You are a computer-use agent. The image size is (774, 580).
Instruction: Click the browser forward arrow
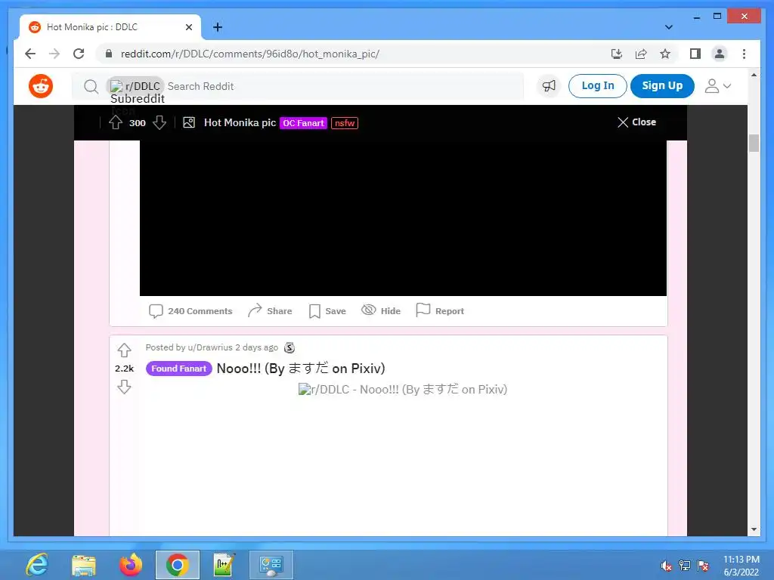click(x=54, y=54)
